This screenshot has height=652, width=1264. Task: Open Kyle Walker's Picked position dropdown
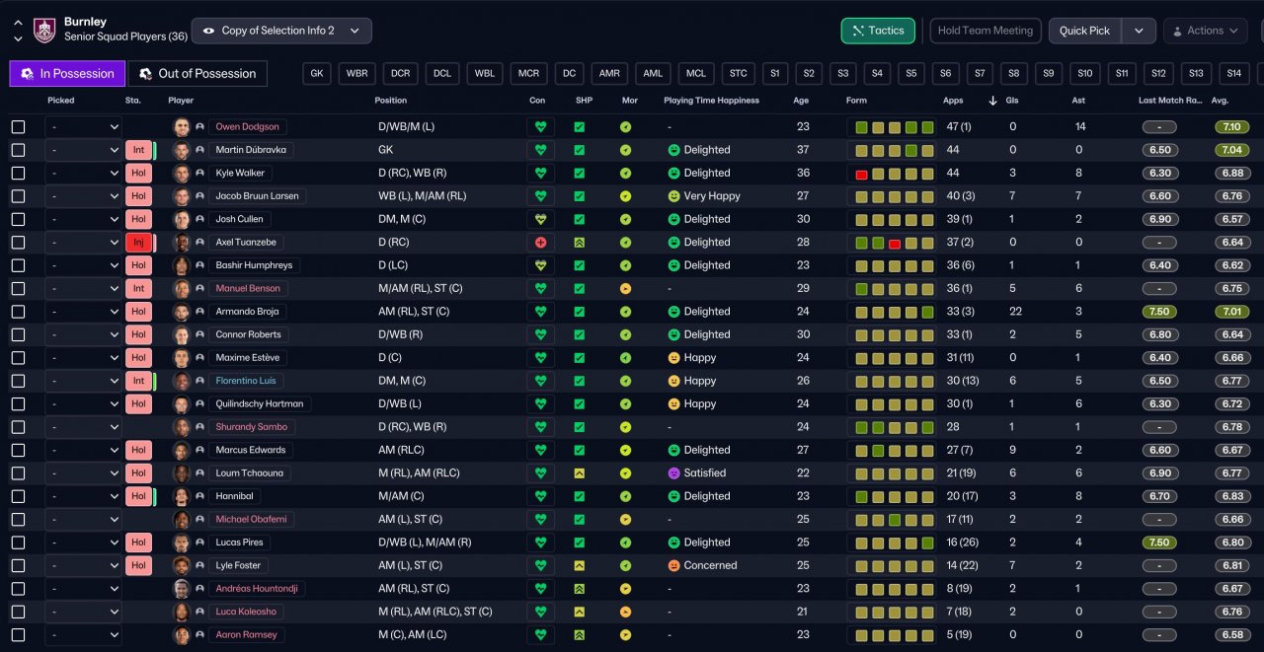coord(83,174)
